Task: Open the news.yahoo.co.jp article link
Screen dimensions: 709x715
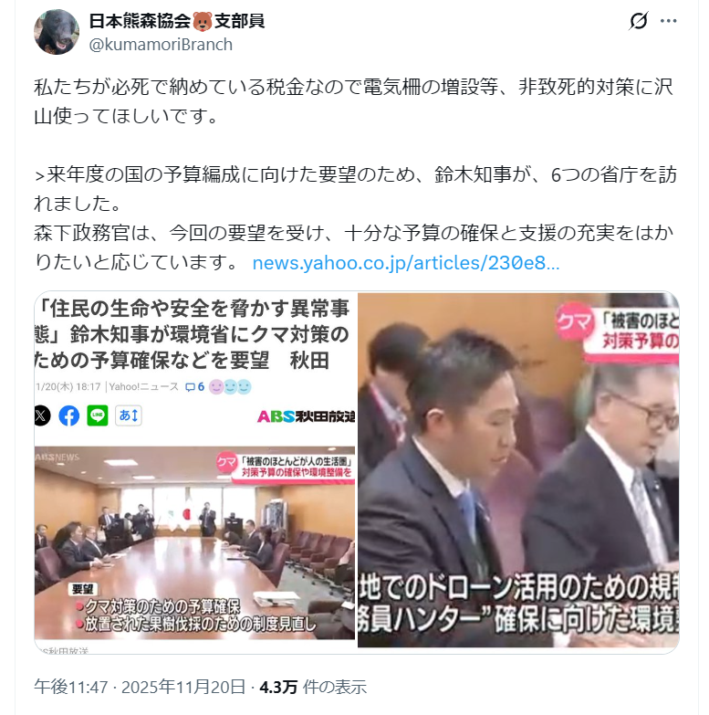Action: click(406, 263)
